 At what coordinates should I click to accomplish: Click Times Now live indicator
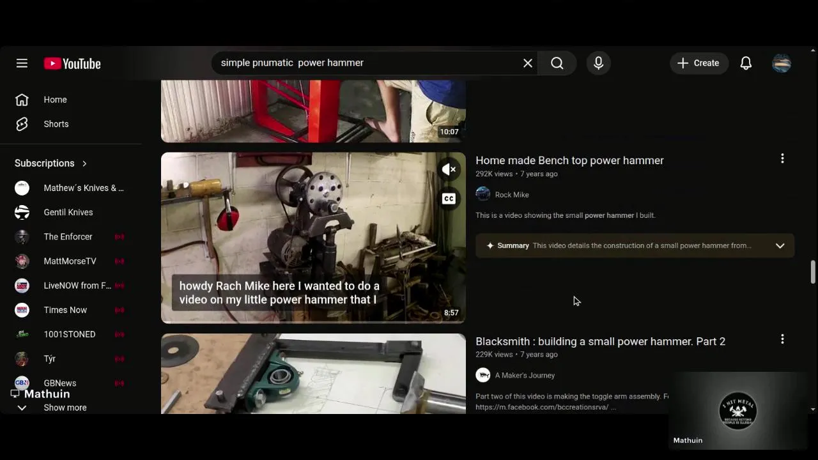click(119, 310)
